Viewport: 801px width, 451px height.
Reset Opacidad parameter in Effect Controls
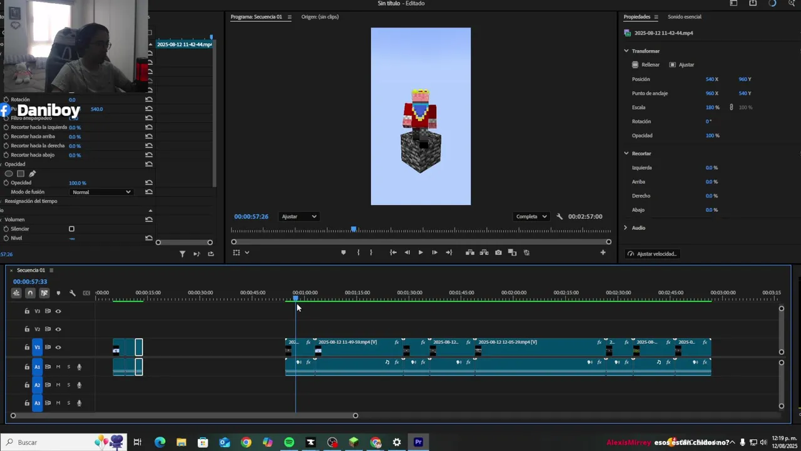pyautogui.click(x=149, y=183)
